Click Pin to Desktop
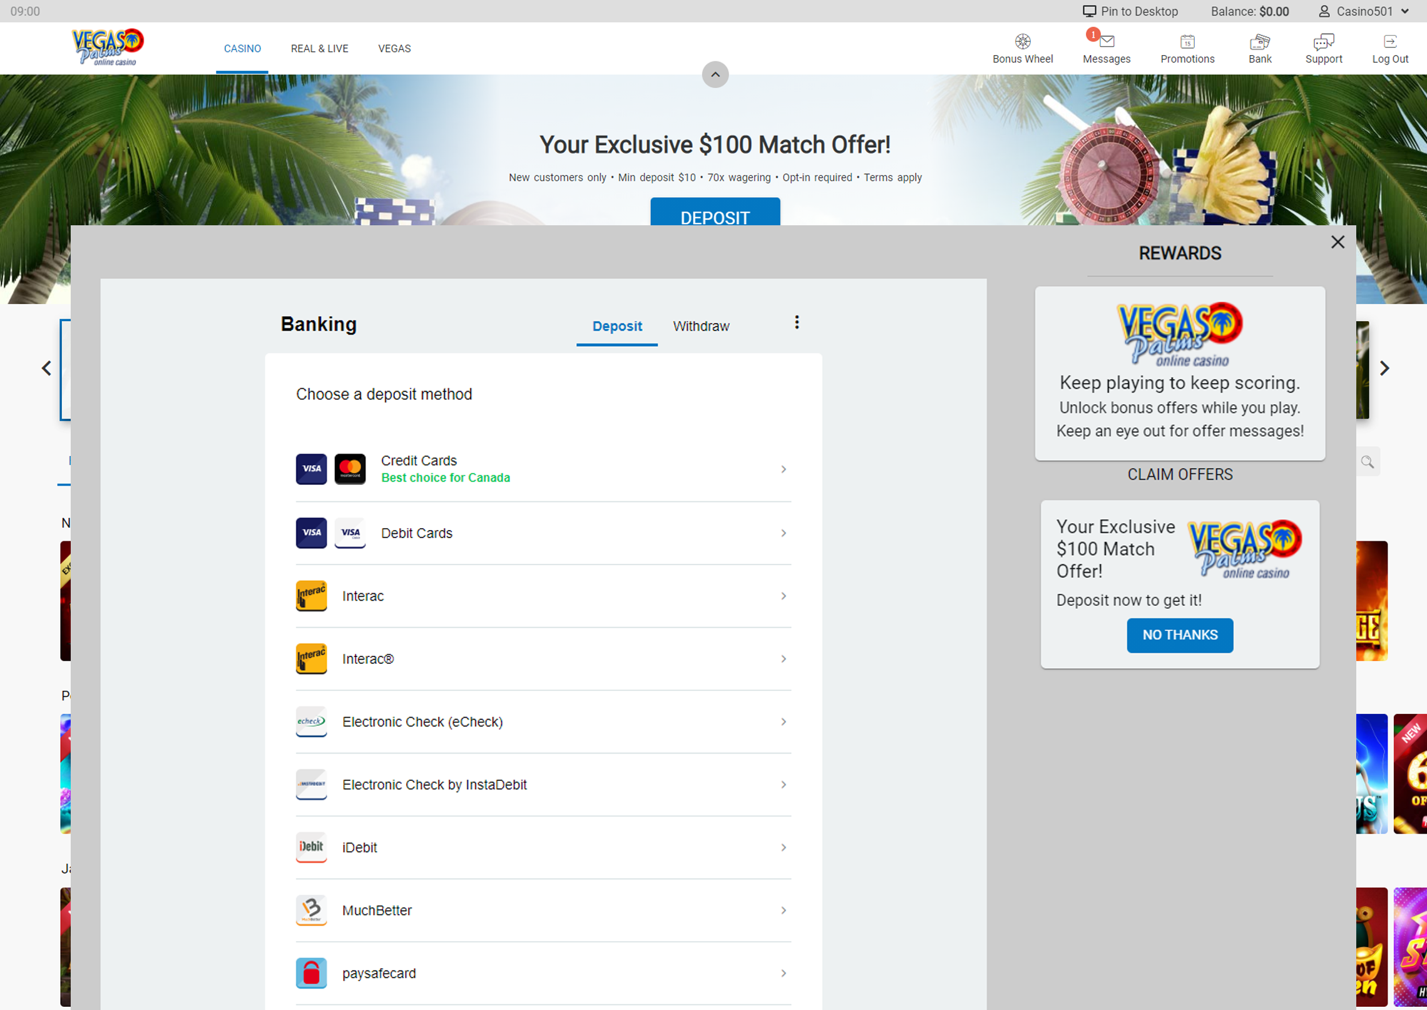The width and height of the screenshot is (1427, 1010). pyautogui.click(x=1130, y=11)
